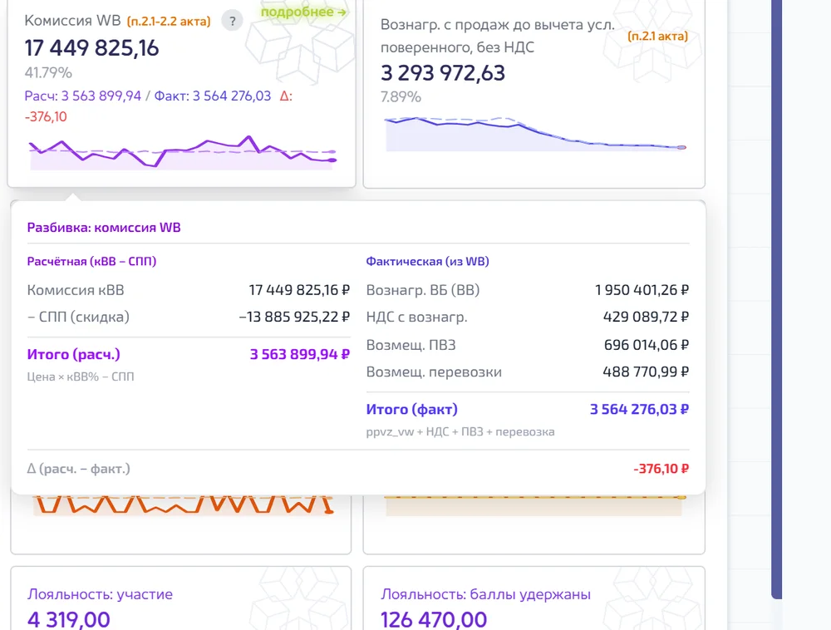The width and height of the screenshot is (831, 630).
Task: Click the 'Возмещ. перевозки' row label
Action: click(x=434, y=372)
